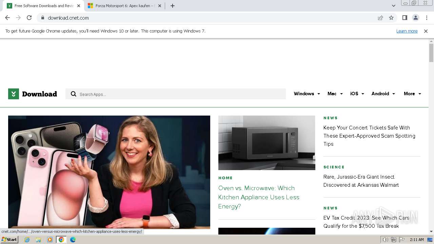
Task: Reload the current page
Action: (x=29, y=18)
